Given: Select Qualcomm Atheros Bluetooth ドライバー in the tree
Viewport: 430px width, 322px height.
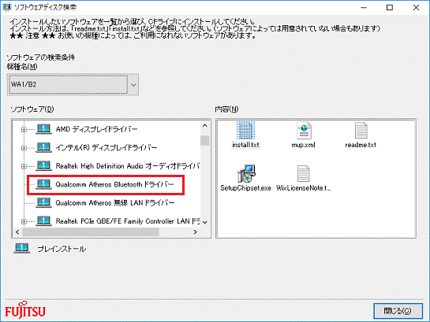Looking at the screenshot, I should 114,185.
